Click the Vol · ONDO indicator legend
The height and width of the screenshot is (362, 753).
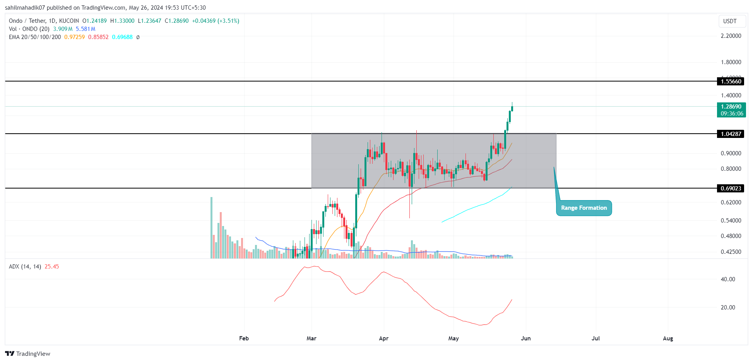(x=29, y=29)
